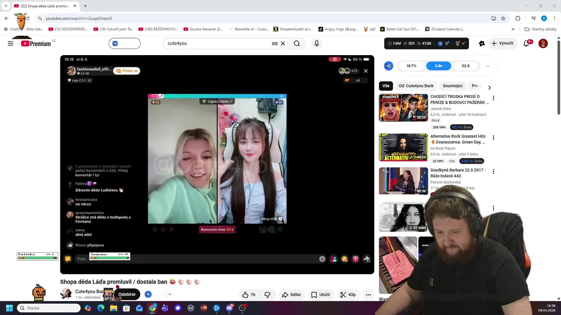
Task: Save the video with Uložit
Action: [x=320, y=294]
